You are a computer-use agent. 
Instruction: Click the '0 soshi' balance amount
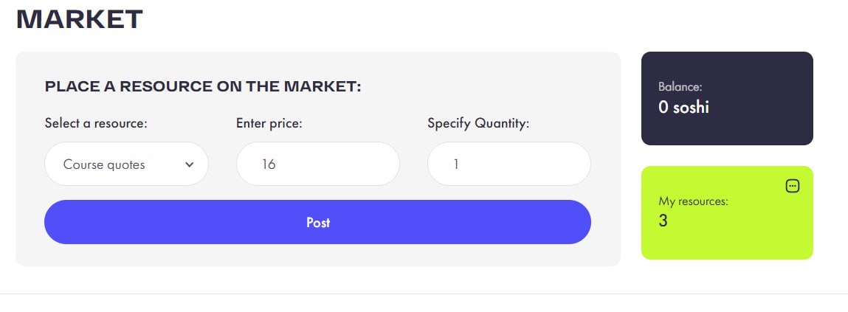point(683,107)
